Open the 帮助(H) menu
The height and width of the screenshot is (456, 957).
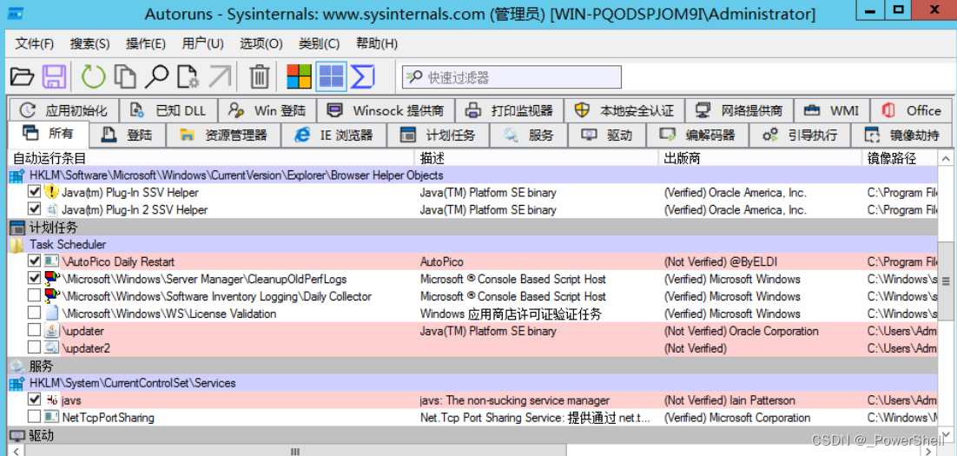pos(377,44)
